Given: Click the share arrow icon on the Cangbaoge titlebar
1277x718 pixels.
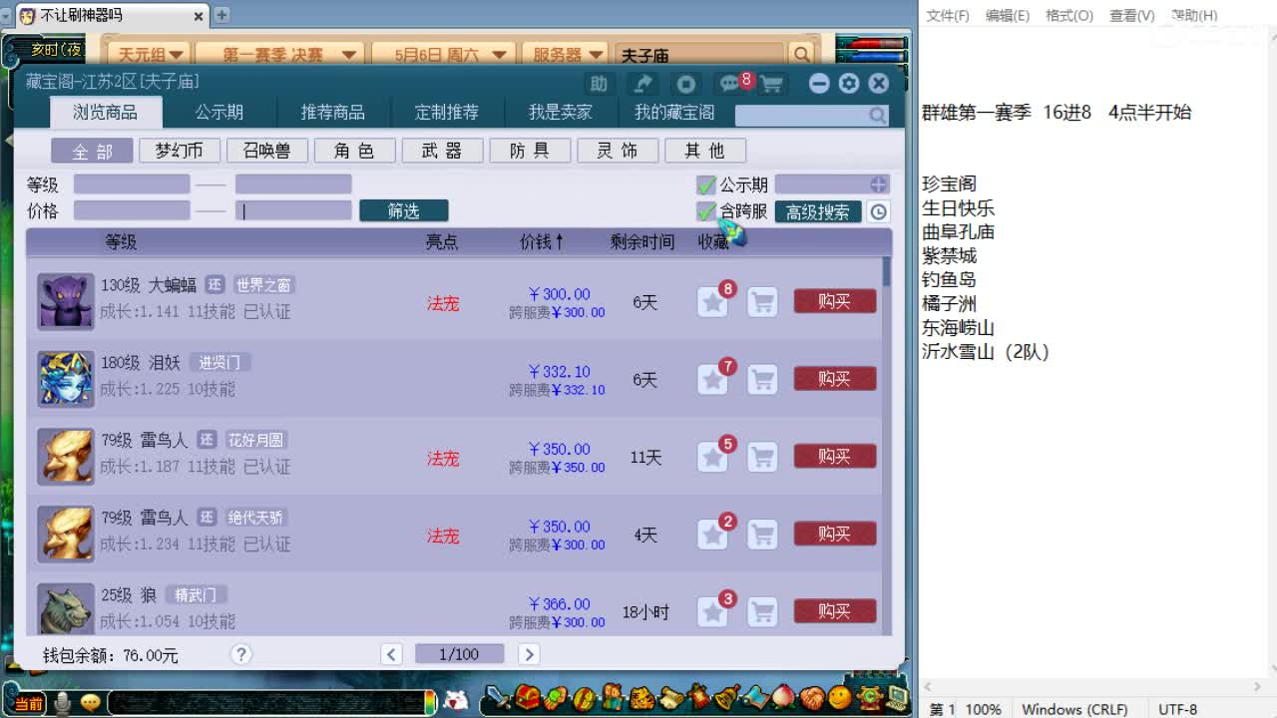Looking at the screenshot, I should coord(641,84).
